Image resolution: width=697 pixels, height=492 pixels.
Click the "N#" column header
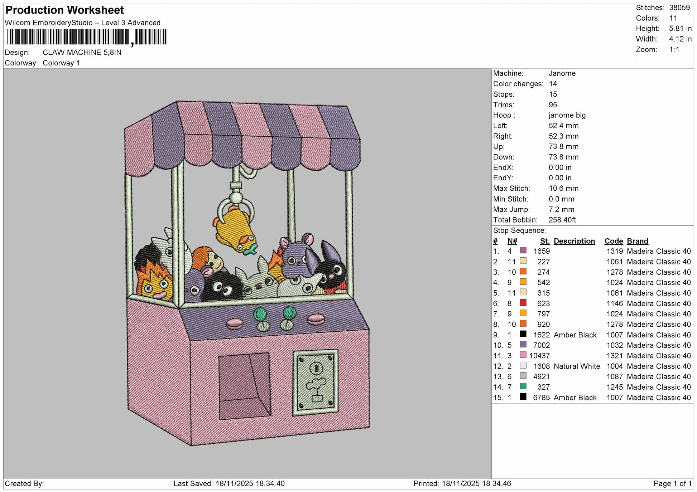512,241
